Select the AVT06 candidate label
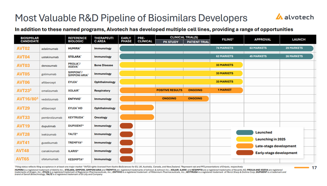 click(23, 82)
